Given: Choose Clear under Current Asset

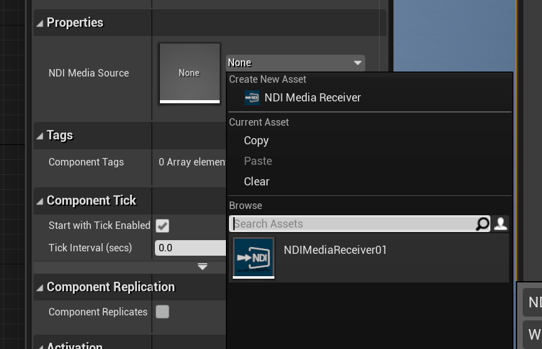Looking at the screenshot, I should (x=256, y=182).
